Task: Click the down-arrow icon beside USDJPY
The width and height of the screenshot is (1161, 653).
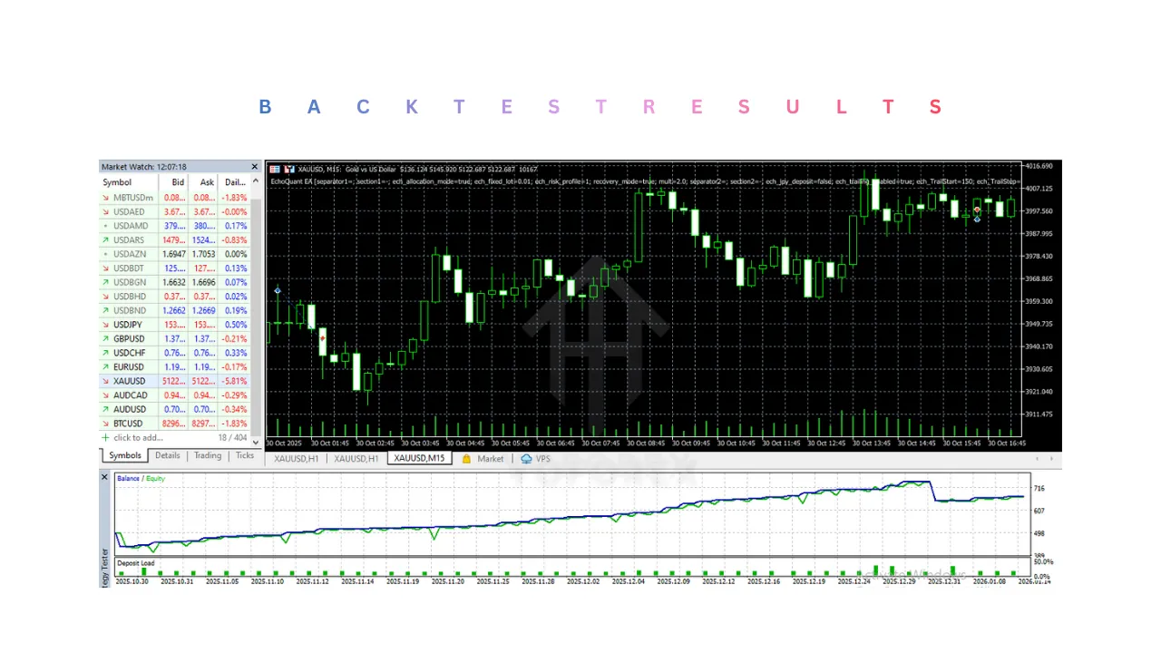Action: (x=105, y=325)
